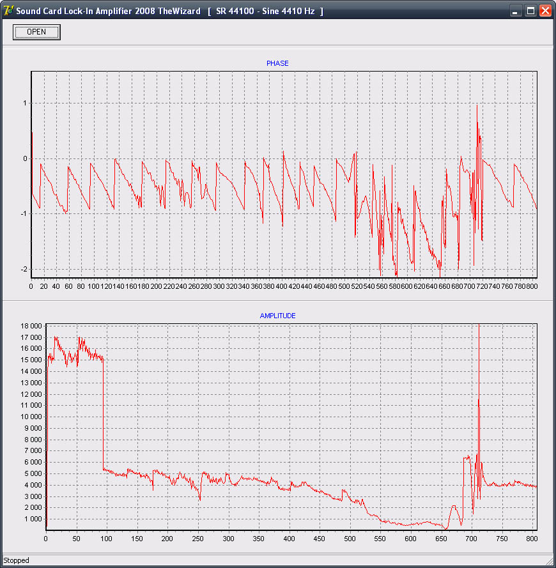Click the OPEN button
The image size is (556, 568).
36,32
